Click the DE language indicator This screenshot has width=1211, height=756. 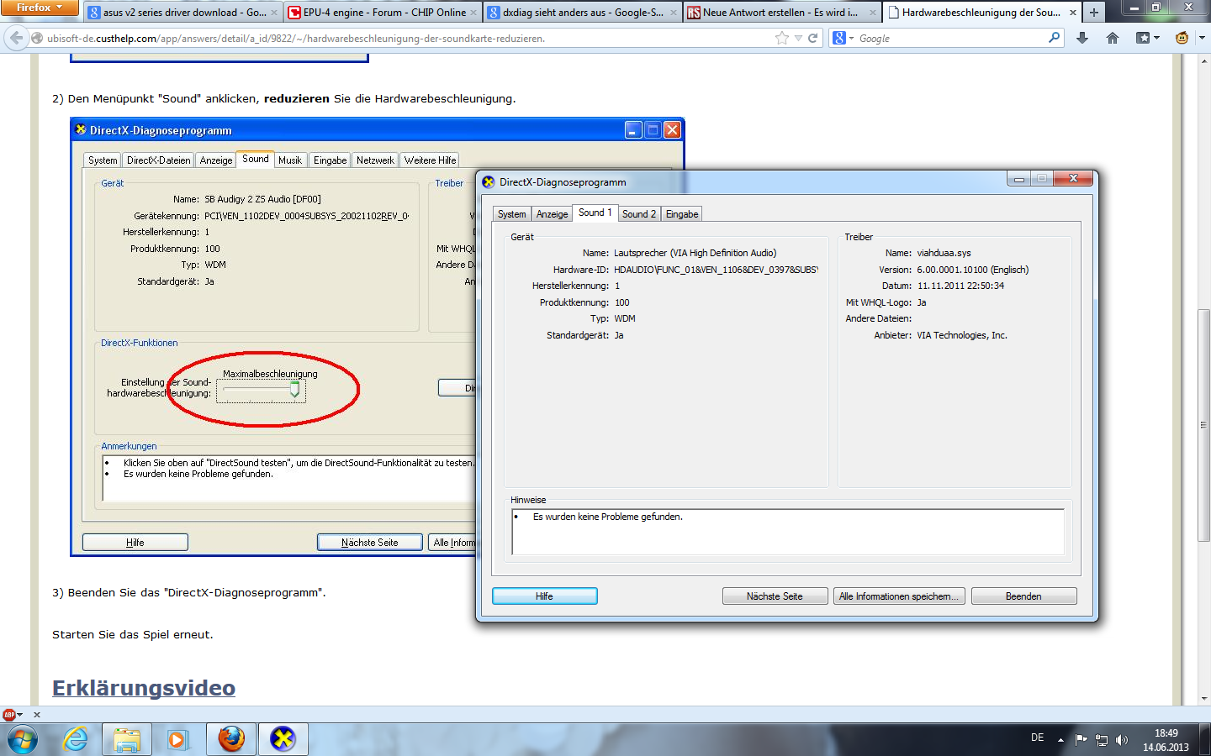[1038, 738]
